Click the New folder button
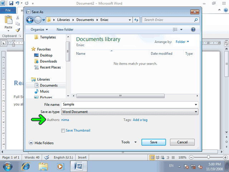This screenshot has height=172, width=229. coord(65,29)
